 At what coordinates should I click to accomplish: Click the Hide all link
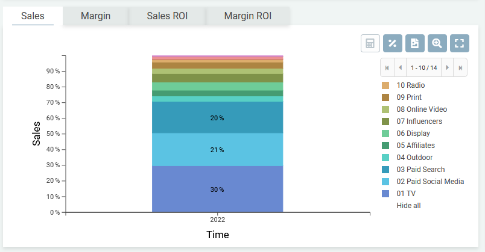408,206
